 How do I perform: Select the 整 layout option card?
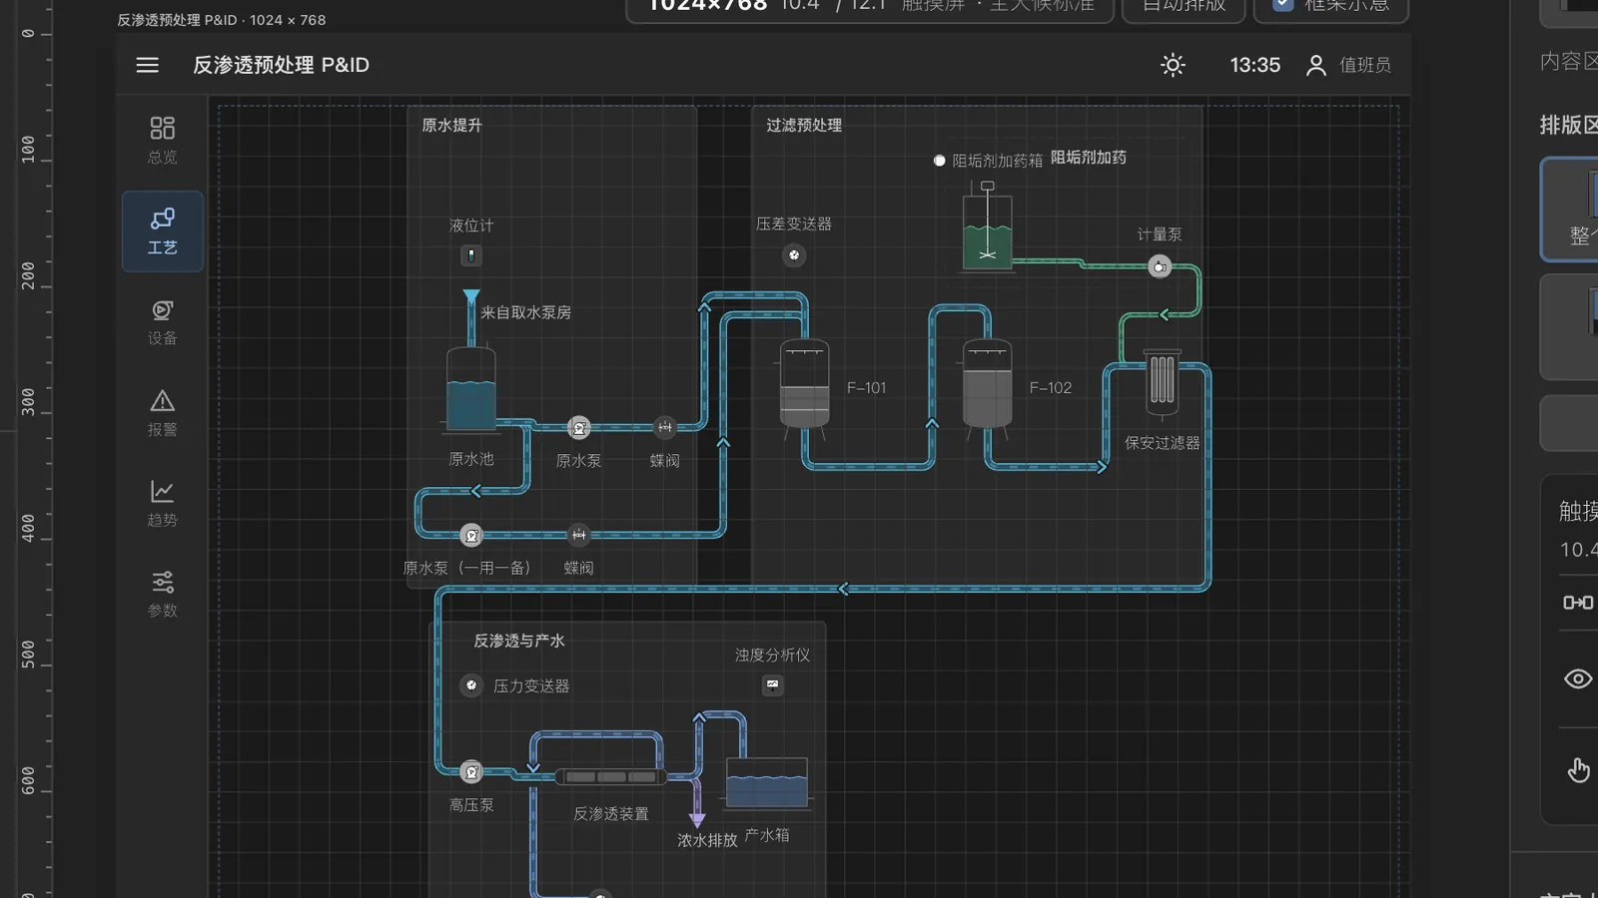pos(1570,210)
